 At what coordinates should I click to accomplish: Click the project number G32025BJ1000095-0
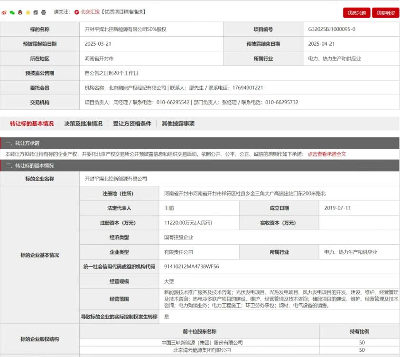[332, 29]
